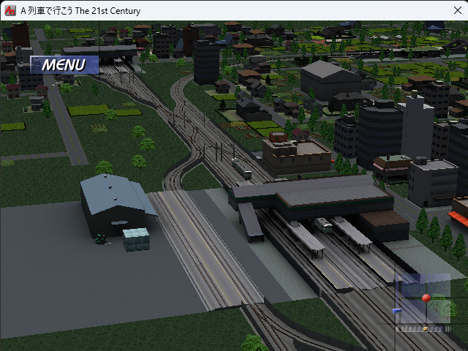The height and width of the screenshot is (351, 468).
Task: Select the tall gray office block on right
Action: click(417, 124)
